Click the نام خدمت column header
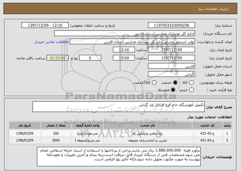The height and width of the screenshot is (171, 241). 148,126
